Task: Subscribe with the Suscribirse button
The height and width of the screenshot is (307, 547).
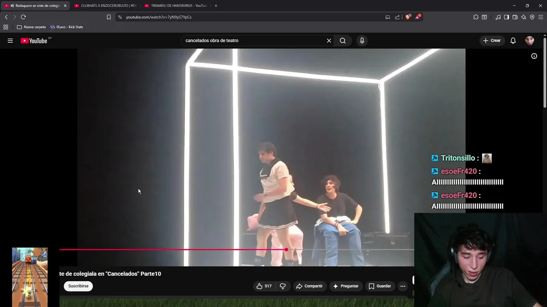Action: [x=78, y=286]
